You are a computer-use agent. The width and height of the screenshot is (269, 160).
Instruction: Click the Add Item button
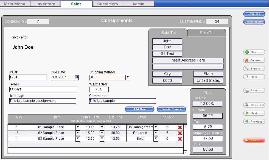[140, 109]
